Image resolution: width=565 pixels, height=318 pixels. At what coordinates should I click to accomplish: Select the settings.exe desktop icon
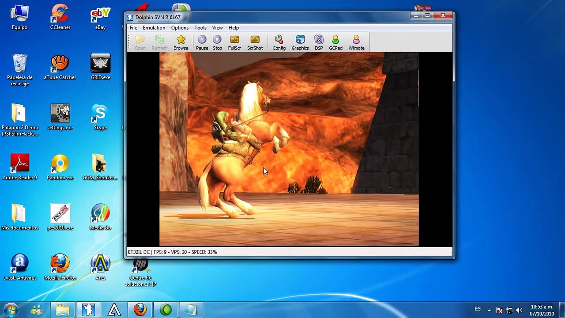tap(60, 117)
